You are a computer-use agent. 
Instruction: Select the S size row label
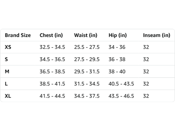6,59
